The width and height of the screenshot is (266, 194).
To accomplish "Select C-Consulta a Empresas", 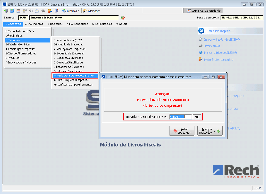I will tap(75, 58).
